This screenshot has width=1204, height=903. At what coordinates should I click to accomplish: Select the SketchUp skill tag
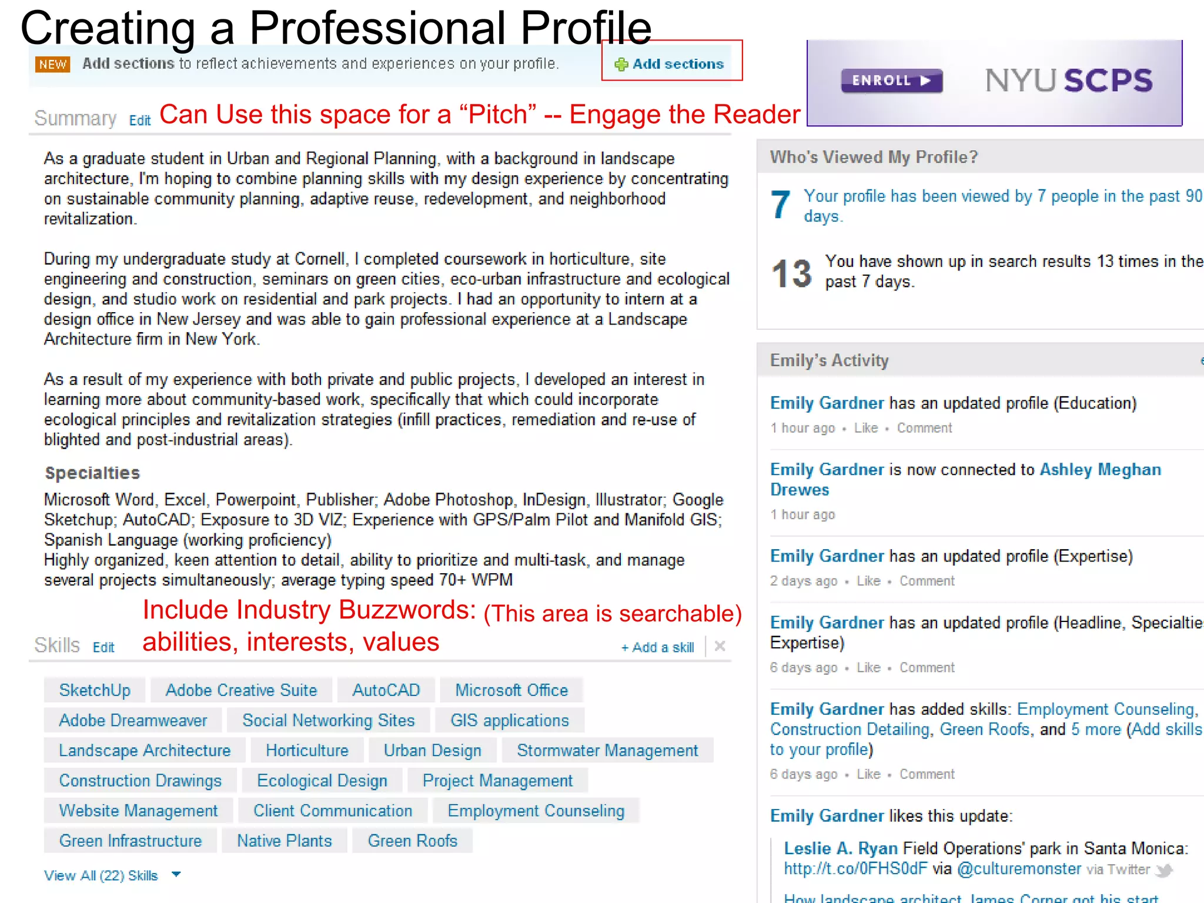[x=95, y=690]
